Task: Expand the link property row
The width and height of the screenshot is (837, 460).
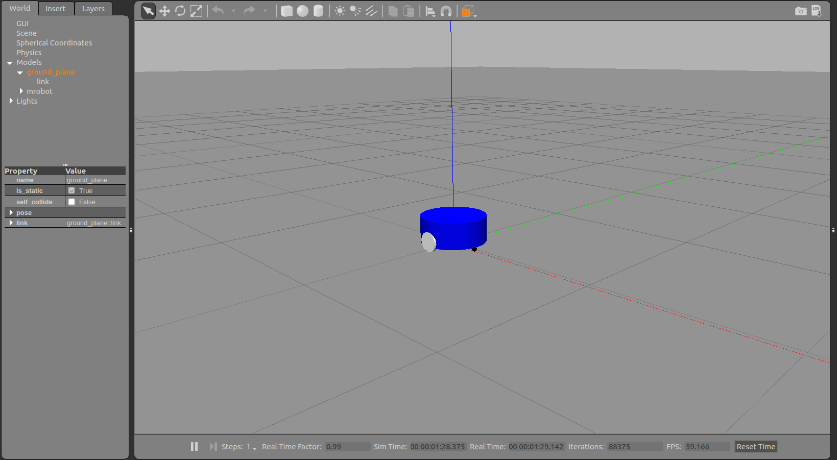Action: pyautogui.click(x=11, y=223)
